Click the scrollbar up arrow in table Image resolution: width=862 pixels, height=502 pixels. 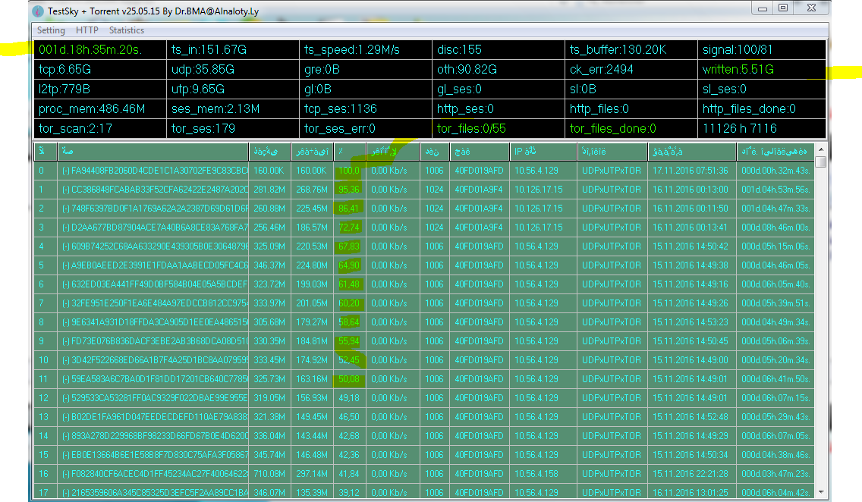coord(820,150)
